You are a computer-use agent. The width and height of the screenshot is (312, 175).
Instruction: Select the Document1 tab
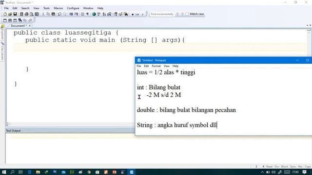[19, 26]
